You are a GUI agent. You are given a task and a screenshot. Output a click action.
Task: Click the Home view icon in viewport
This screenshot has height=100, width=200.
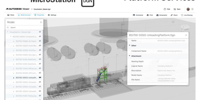[173, 22]
